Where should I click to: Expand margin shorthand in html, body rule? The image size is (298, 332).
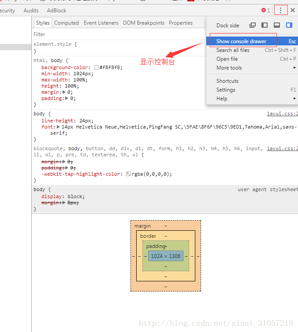point(64,92)
